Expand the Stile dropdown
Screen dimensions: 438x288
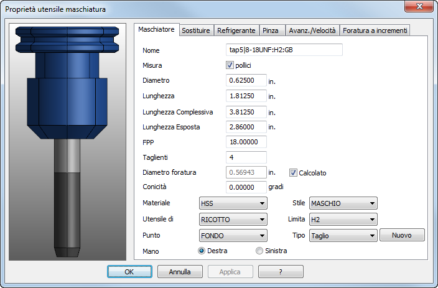pos(343,203)
